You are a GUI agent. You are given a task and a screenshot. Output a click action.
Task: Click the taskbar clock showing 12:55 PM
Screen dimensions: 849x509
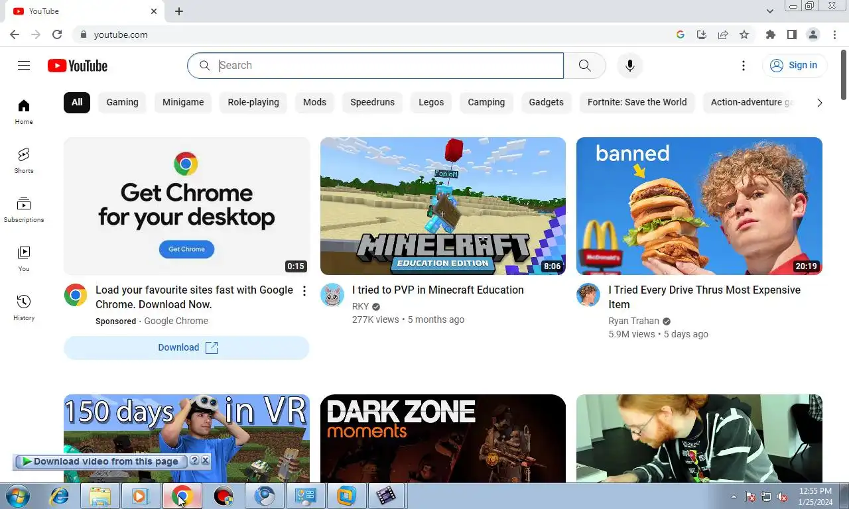[815, 496]
